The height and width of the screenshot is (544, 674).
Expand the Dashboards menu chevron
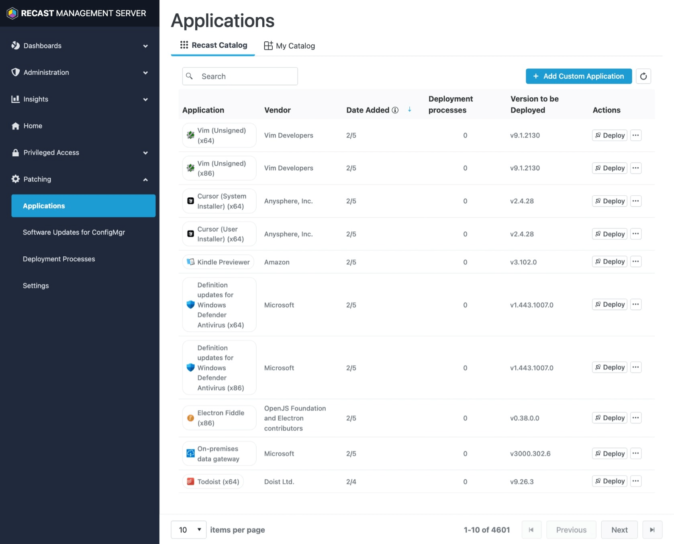pos(145,46)
